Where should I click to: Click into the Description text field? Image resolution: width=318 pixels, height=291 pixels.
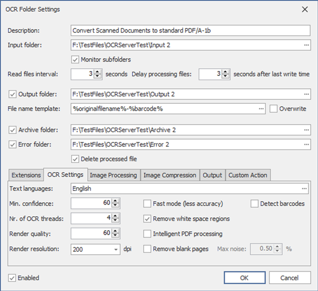click(x=191, y=31)
